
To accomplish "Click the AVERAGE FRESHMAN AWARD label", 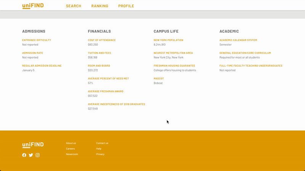I will click(x=106, y=91).
